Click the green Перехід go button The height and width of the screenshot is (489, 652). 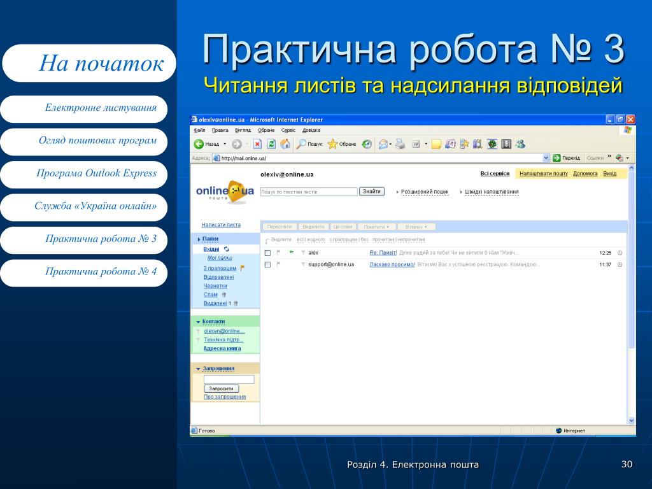566,158
